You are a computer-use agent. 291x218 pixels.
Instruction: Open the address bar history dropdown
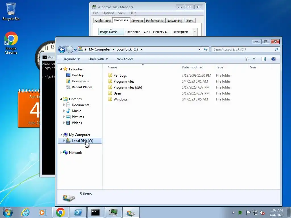click(199, 49)
